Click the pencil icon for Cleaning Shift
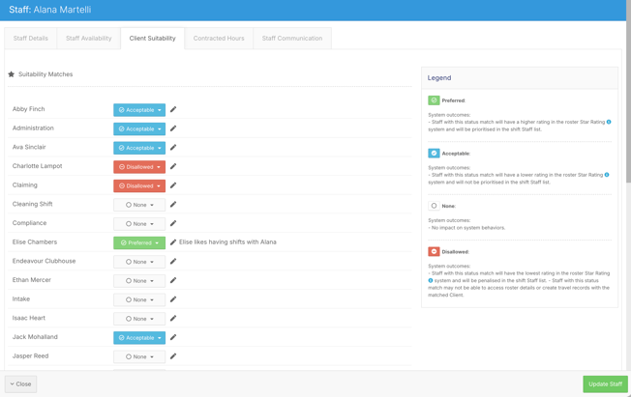 click(173, 204)
